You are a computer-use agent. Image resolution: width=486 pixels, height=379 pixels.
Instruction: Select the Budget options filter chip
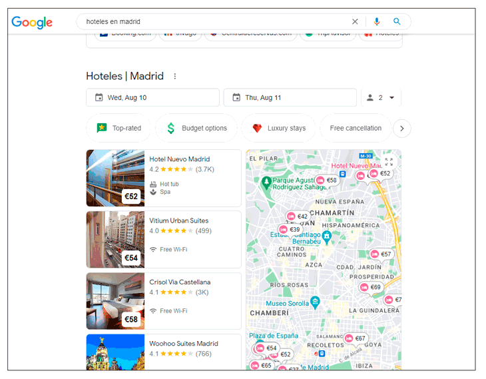click(x=196, y=128)
